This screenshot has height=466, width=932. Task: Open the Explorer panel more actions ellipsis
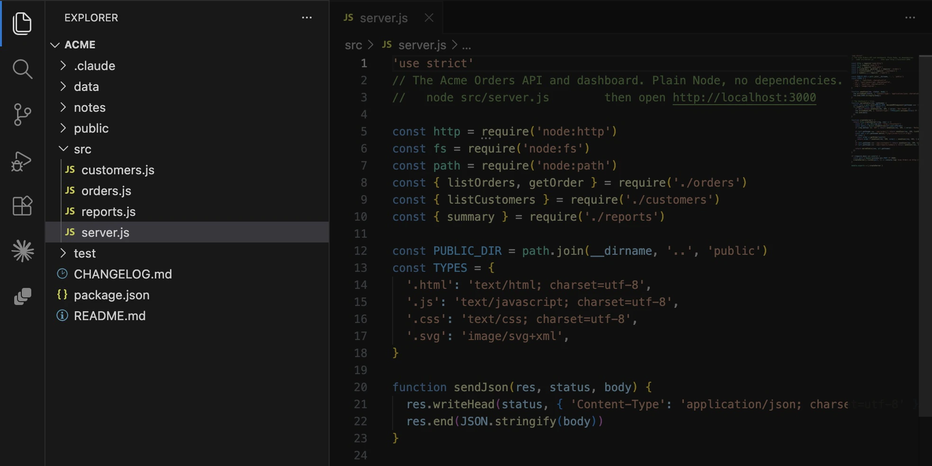point(307,18)
